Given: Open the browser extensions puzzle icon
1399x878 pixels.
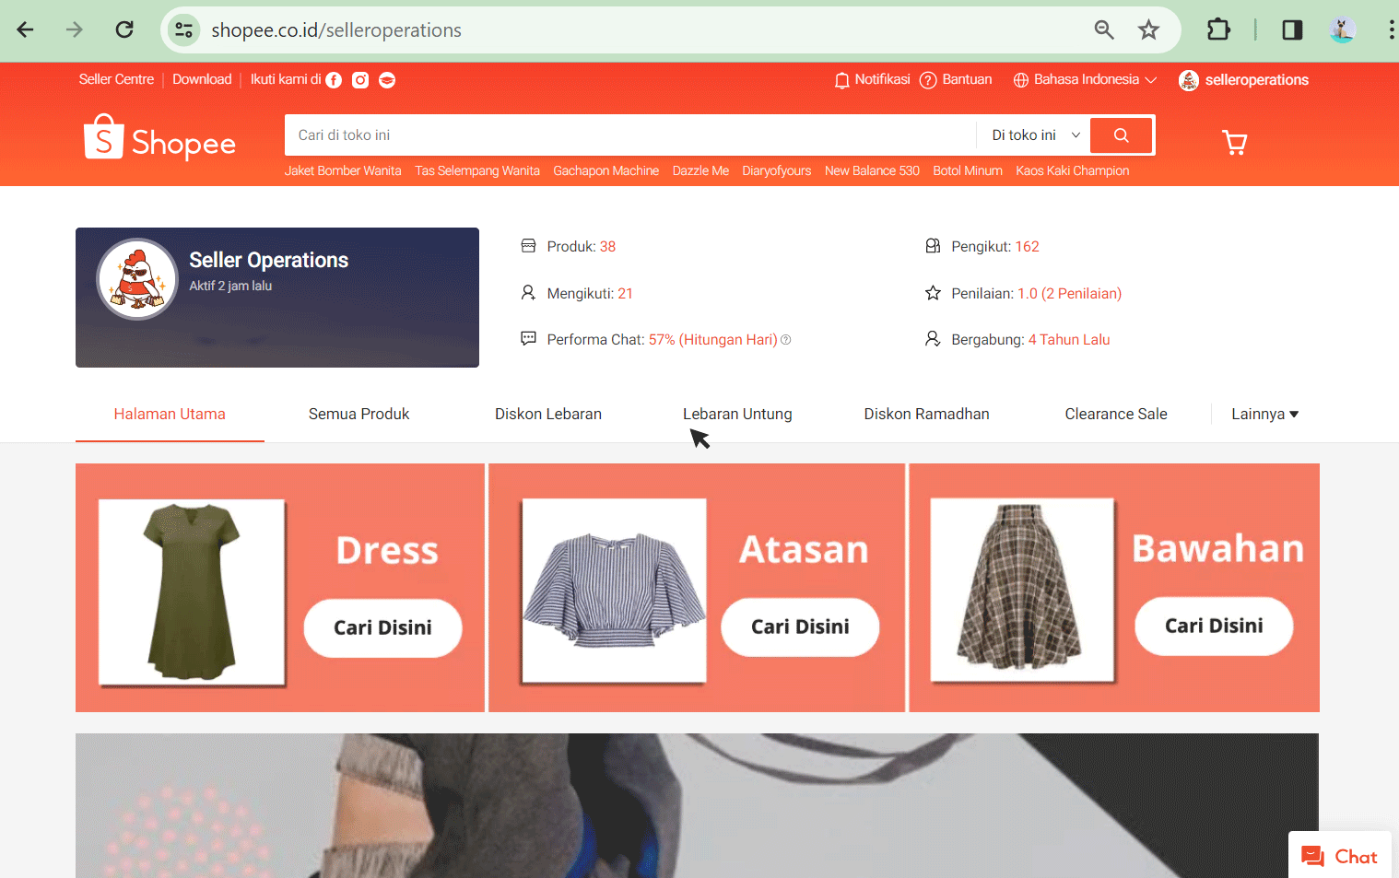Looking at the screenshot, I should click(1218, 29).
